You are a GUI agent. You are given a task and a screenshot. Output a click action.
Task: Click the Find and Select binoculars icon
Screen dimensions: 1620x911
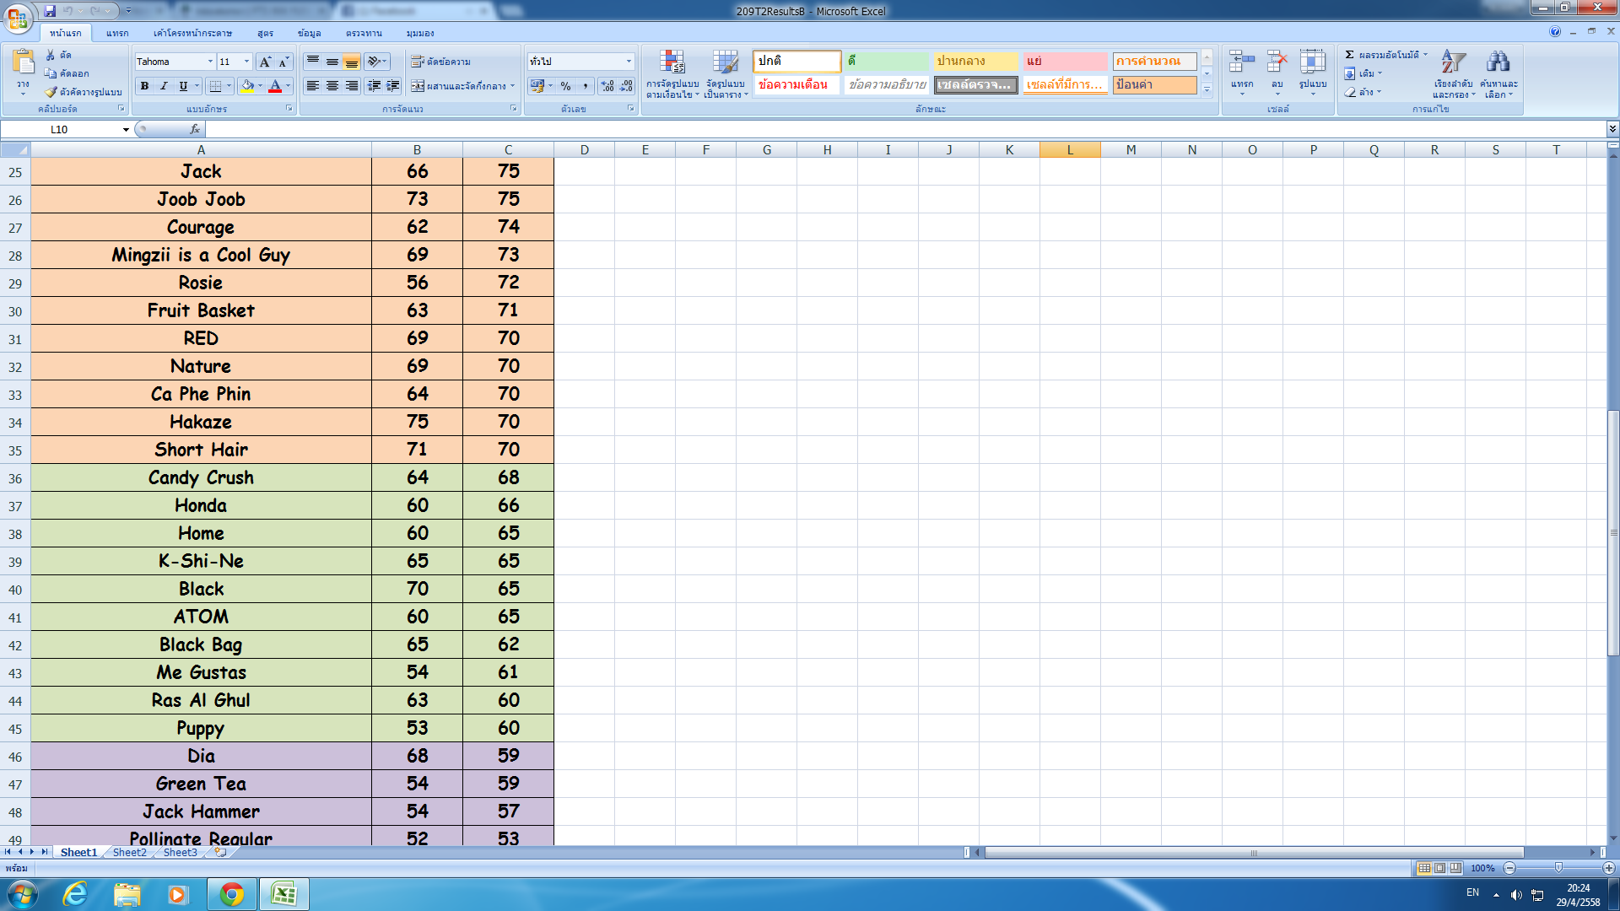pos(1498,62)
